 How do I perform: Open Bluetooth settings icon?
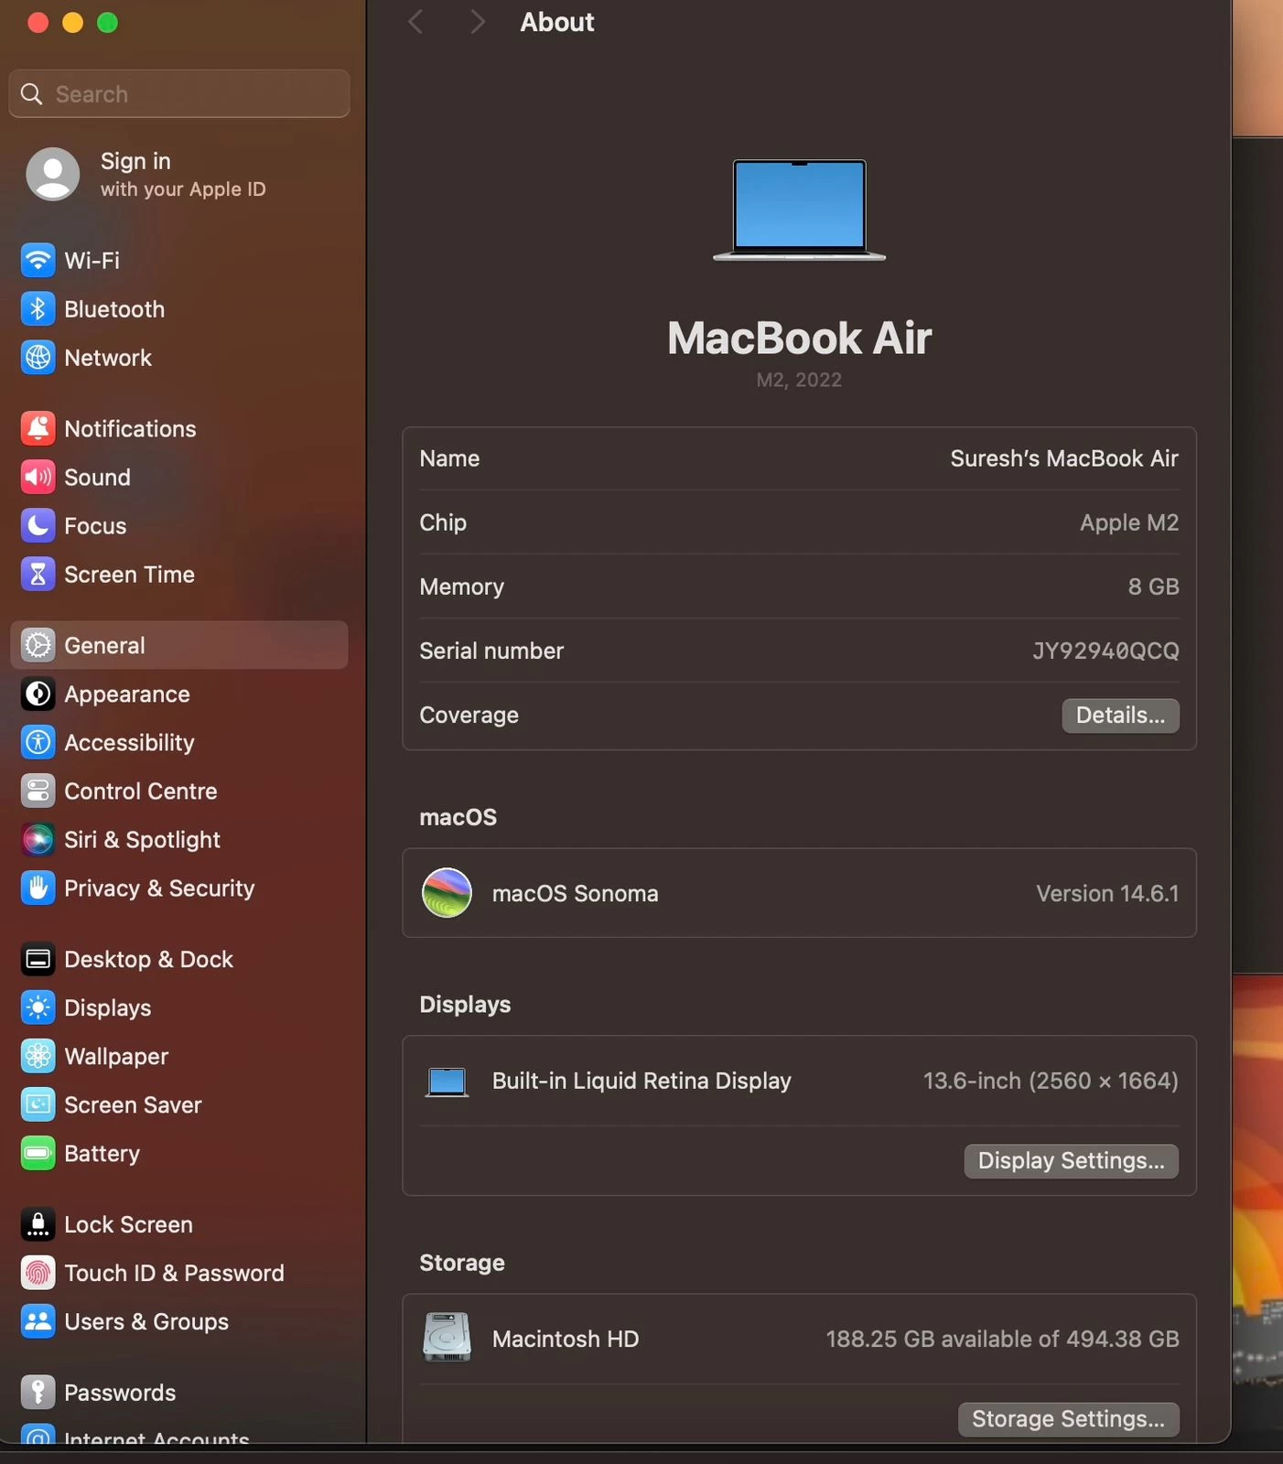(38, 309)
